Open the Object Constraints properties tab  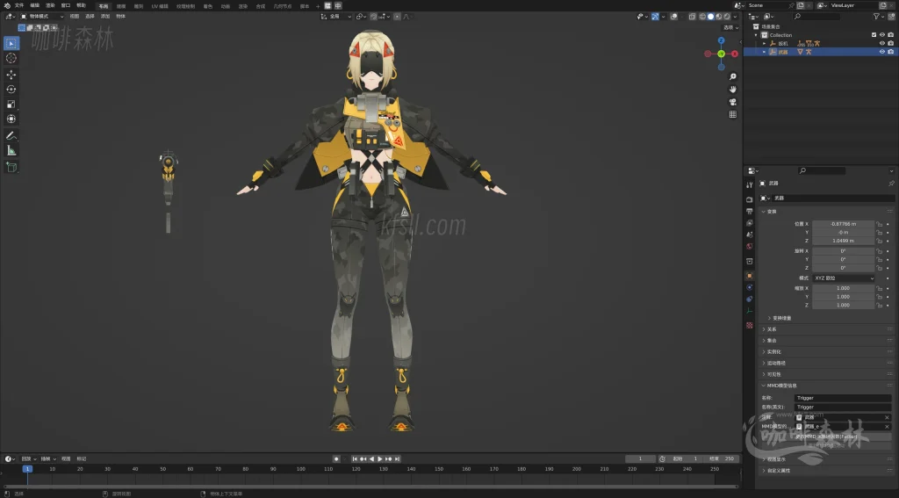tap(750, 299)
